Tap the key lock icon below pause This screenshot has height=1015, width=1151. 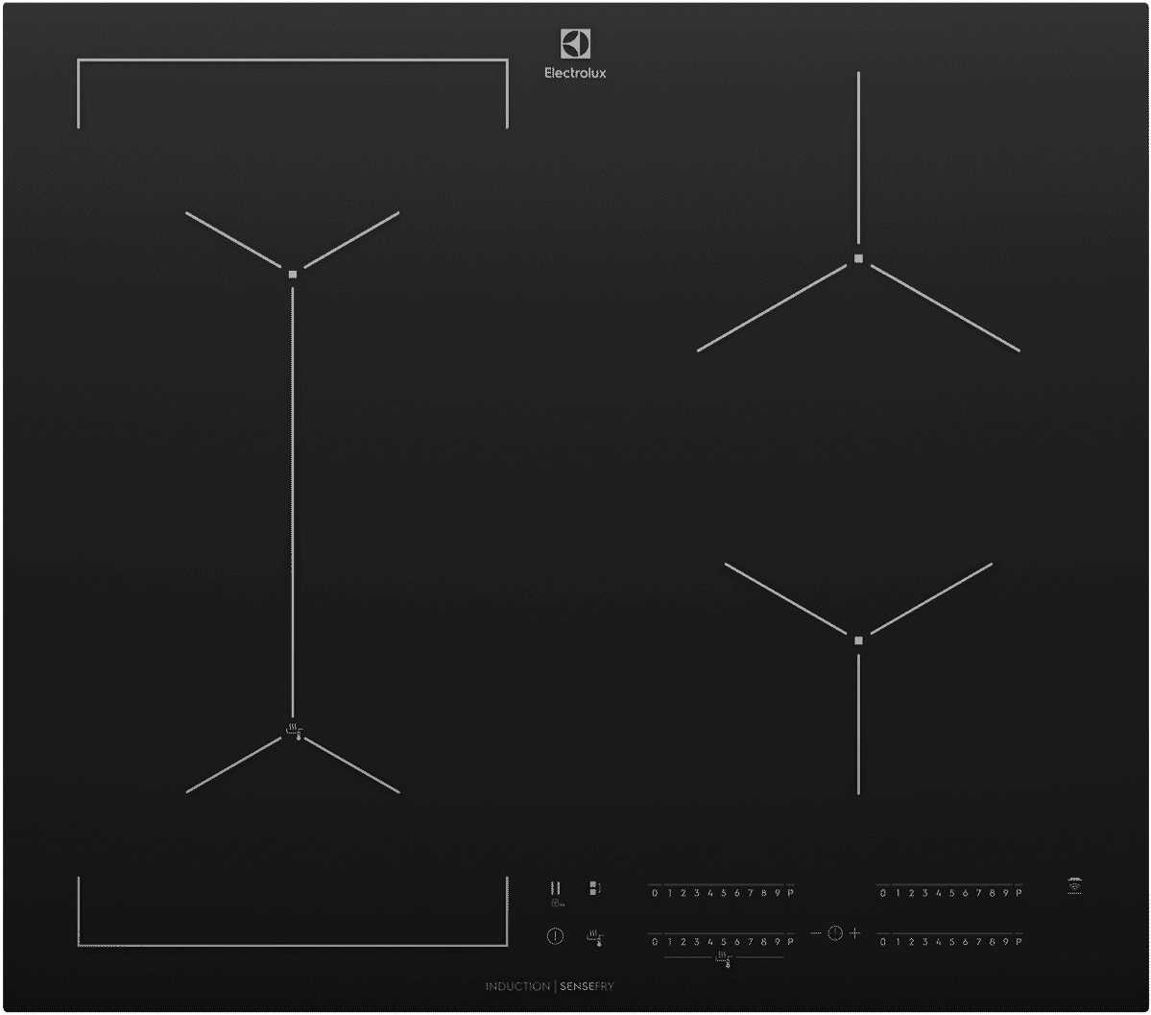pyautogui.click(x=555, y=904)
